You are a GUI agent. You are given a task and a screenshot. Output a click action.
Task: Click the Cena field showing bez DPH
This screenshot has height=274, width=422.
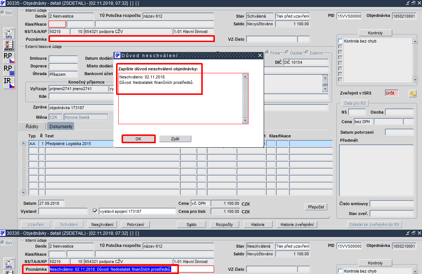[363, 122]
